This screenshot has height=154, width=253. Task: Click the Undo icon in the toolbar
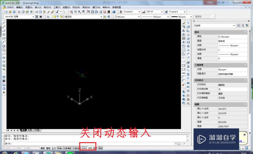point(58,11)
